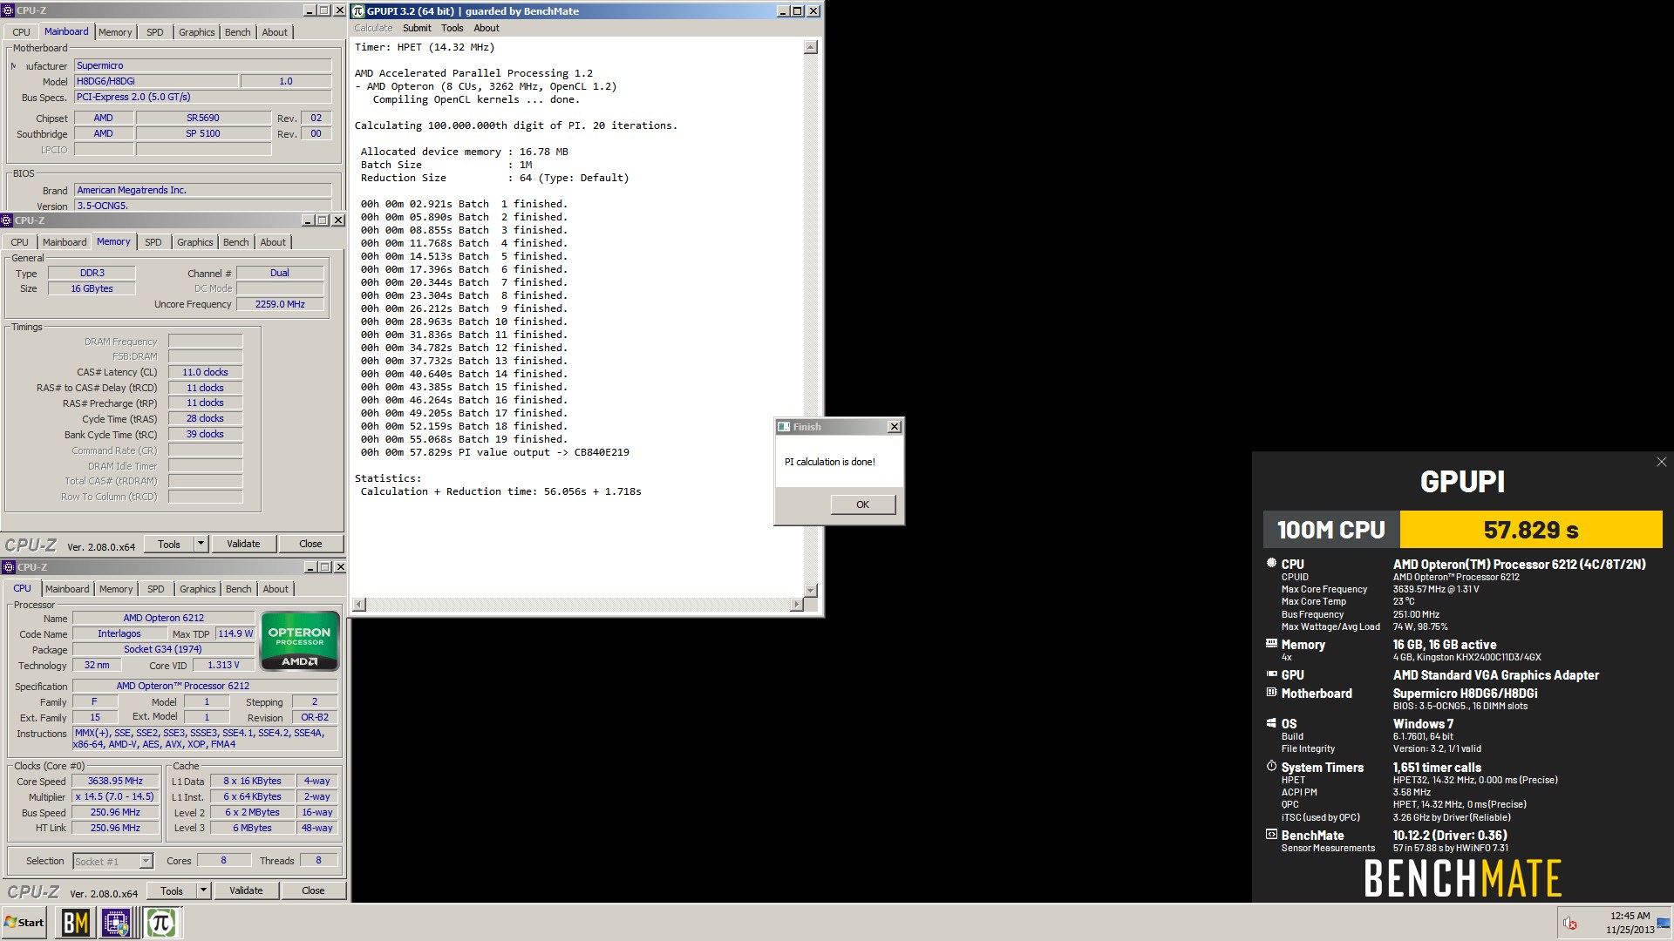1674x941 pixels.
Task: Open Memory tab in CPU-Z CPU window
Action: click(116, 589)
